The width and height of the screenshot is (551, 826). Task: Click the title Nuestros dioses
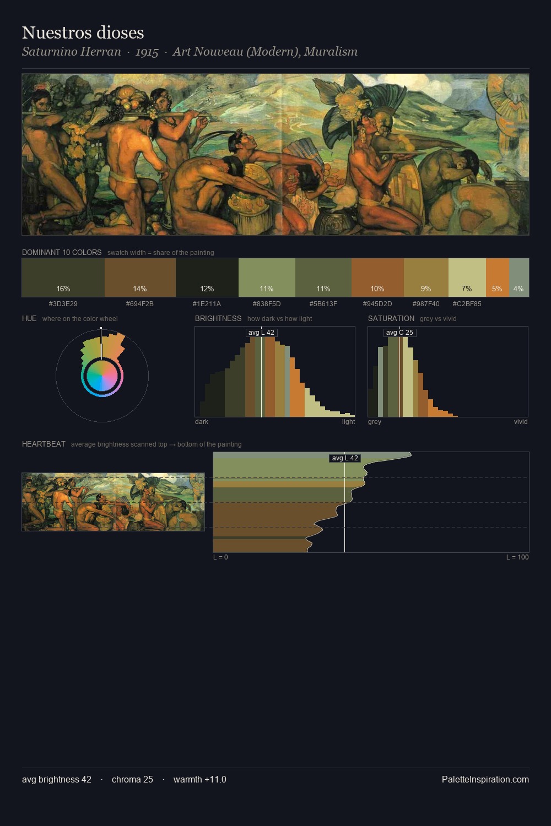pos(83,32)
